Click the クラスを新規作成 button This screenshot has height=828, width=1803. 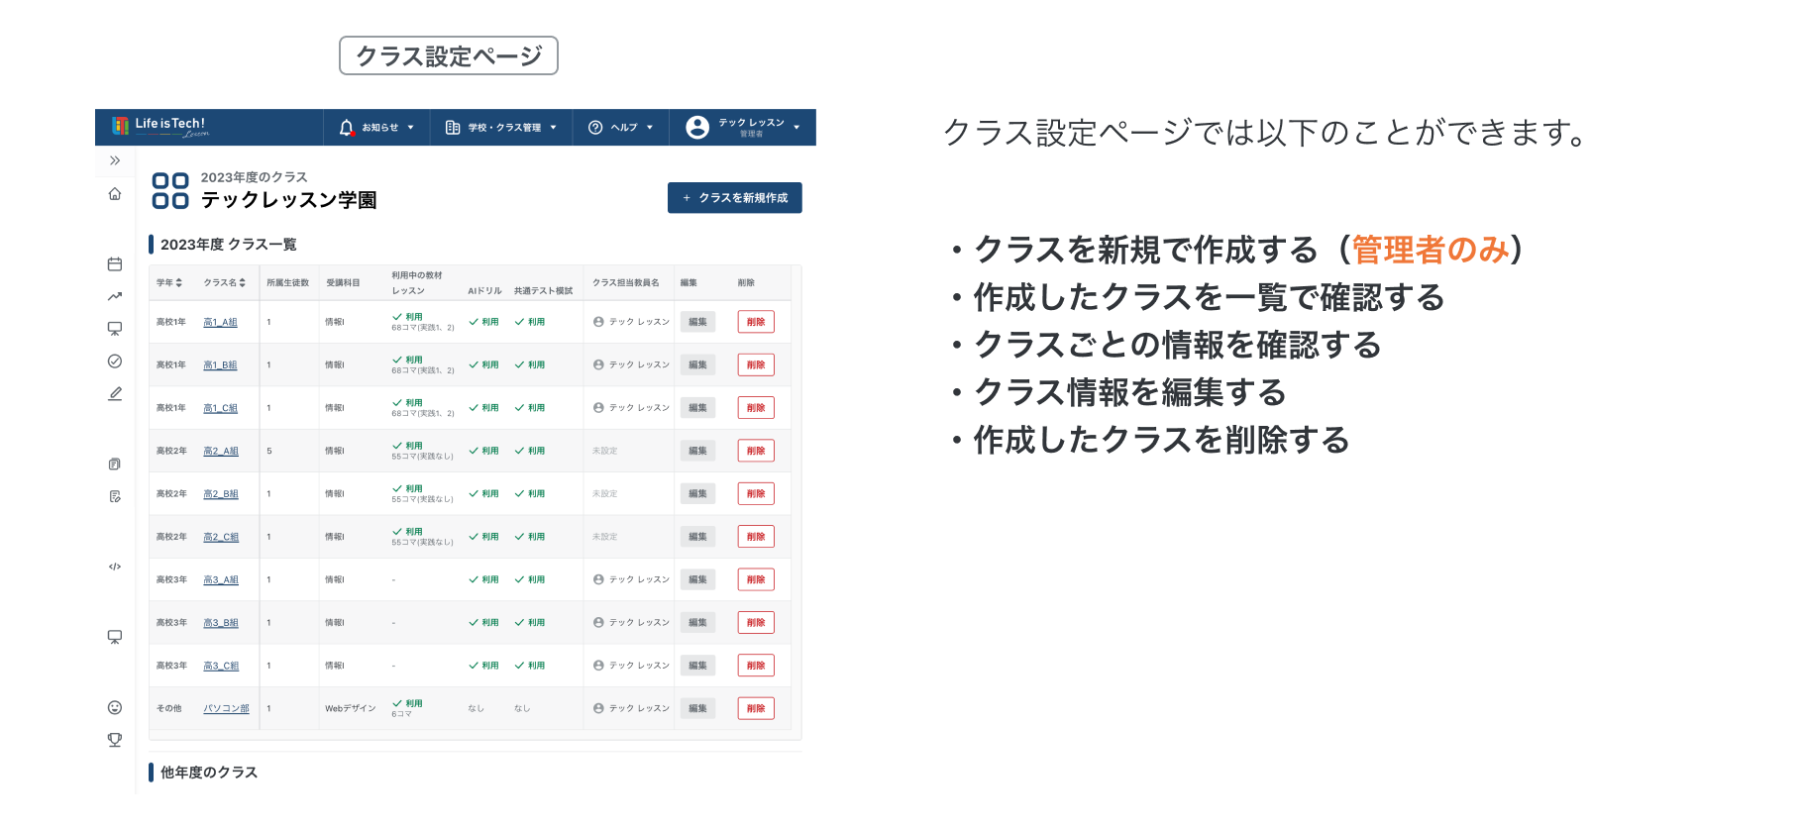coord(735,198)
